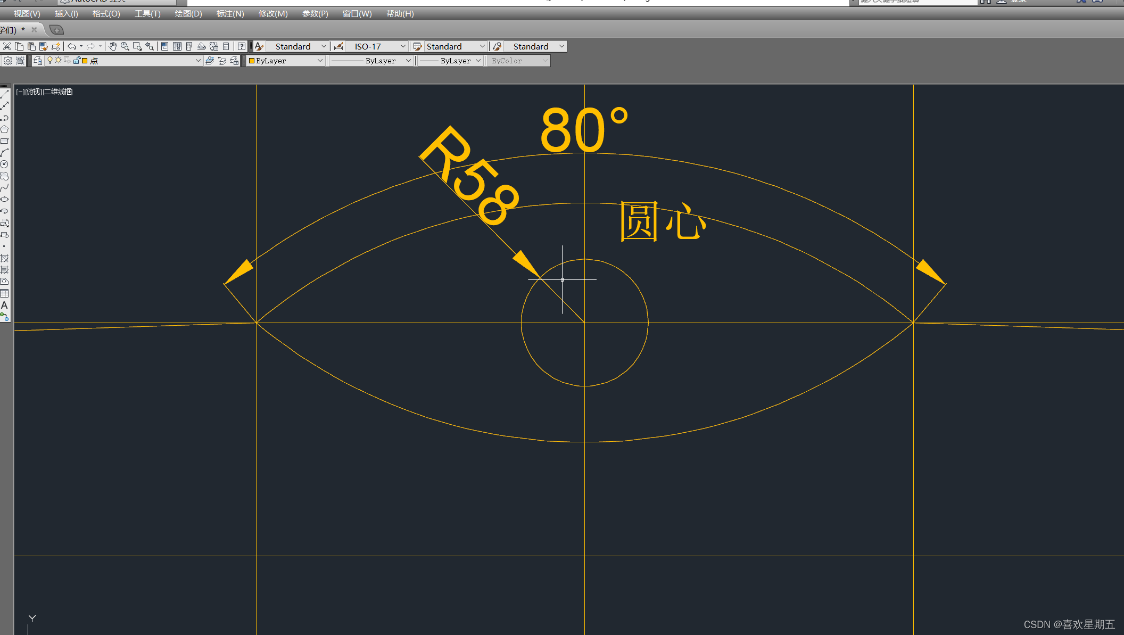Select the Rectangle draw tool
Image resolution: width=1124 pixels, height=635 pixels.
click(x=4, y=141)
